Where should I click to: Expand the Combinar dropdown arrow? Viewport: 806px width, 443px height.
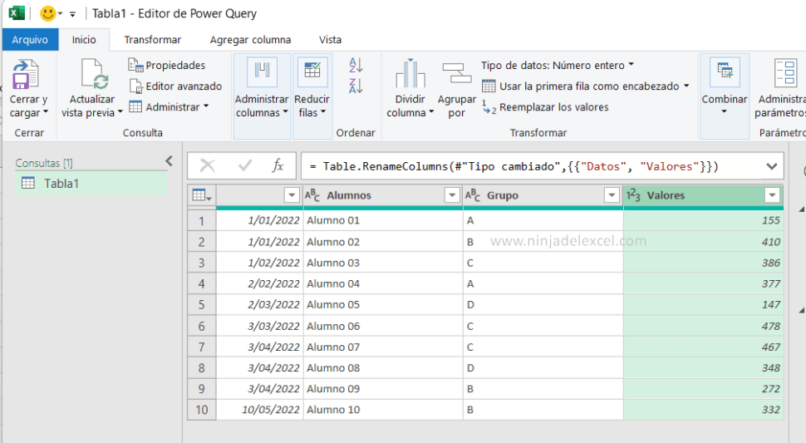click(725, 111)
